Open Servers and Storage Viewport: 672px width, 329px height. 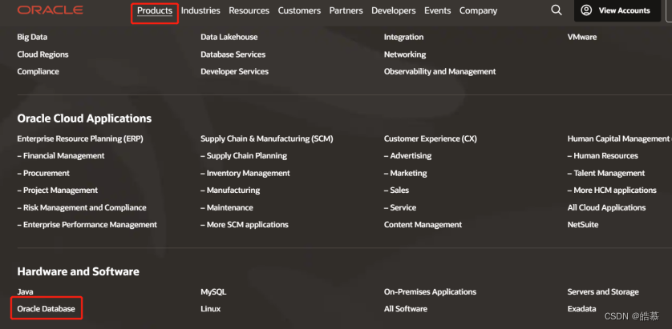[603, 292]
